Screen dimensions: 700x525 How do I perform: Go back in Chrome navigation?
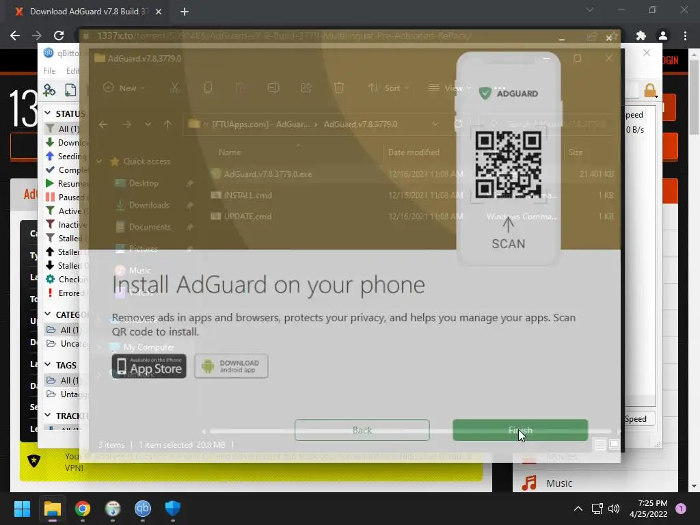pos(15,36)
